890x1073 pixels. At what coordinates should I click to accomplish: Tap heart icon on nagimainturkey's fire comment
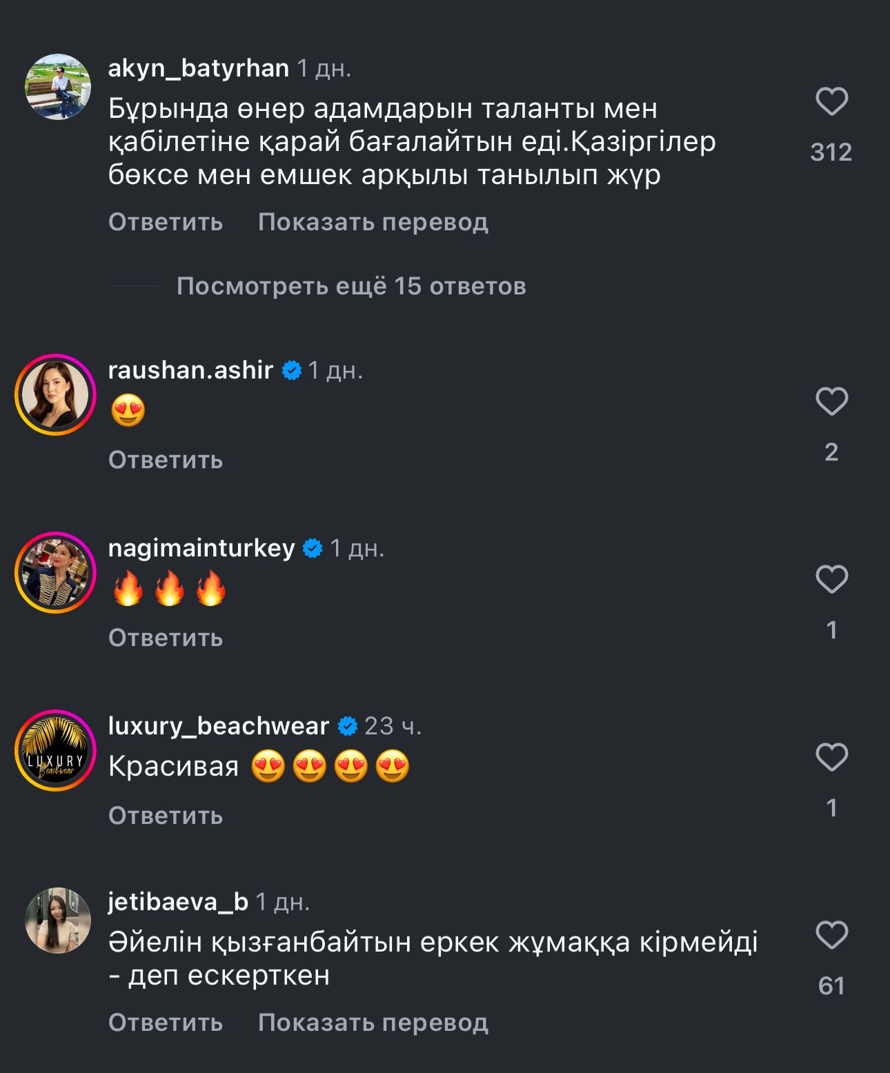831,579
